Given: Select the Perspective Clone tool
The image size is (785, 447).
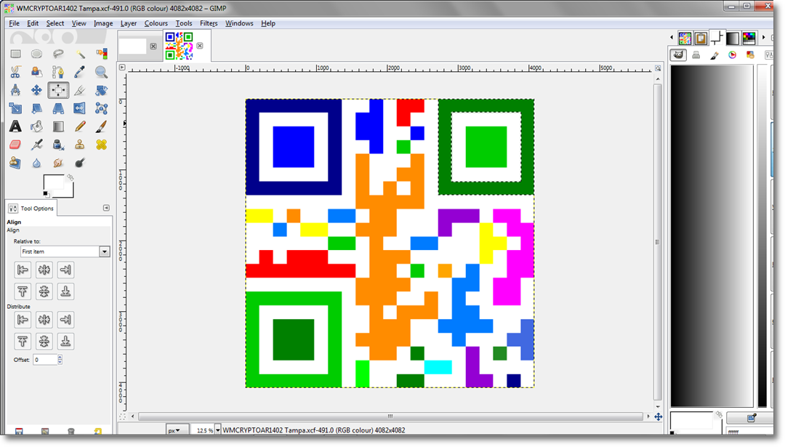Looking at the screenshot, I should pos(15,163).
